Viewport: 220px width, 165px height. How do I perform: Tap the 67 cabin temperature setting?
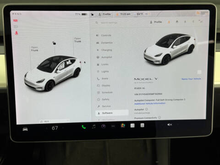click(55, 128)
